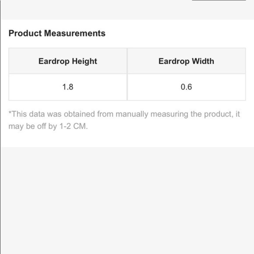
Task: Select the Eardrop Height column header
Action: point(68,61)
